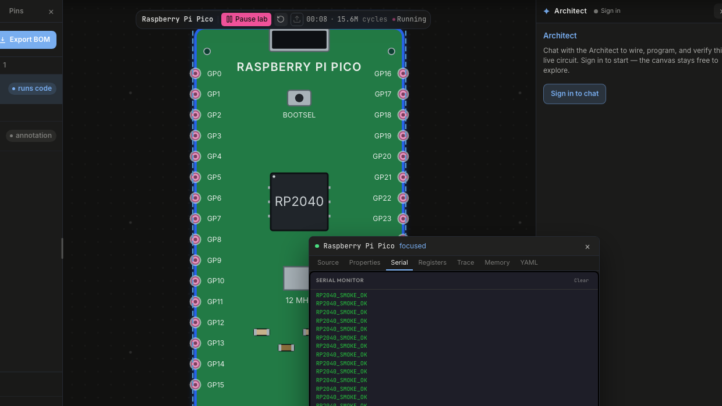The image size is (722, 406).
Task: Click the GP6 pin pad
Action: coord(196,198)
